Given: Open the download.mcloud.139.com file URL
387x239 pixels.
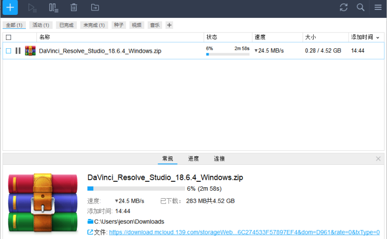Looking at the screenshot, I should point(244,232).
